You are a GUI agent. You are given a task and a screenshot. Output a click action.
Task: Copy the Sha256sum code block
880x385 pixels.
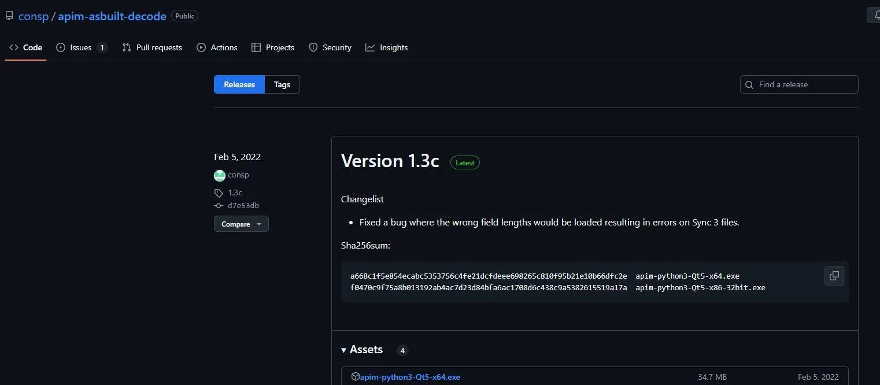(834, 276)
